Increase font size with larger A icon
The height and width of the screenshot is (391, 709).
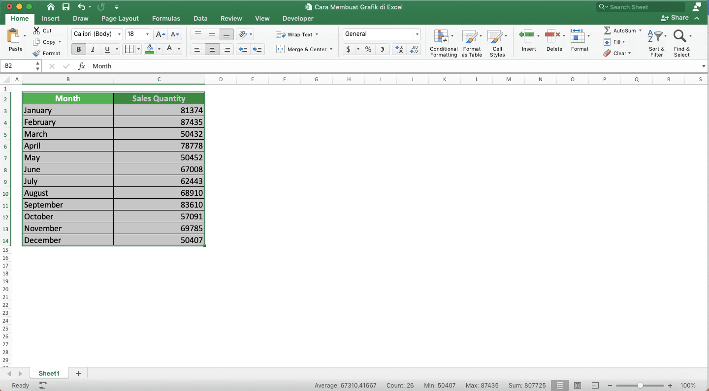tap(160, 34)
